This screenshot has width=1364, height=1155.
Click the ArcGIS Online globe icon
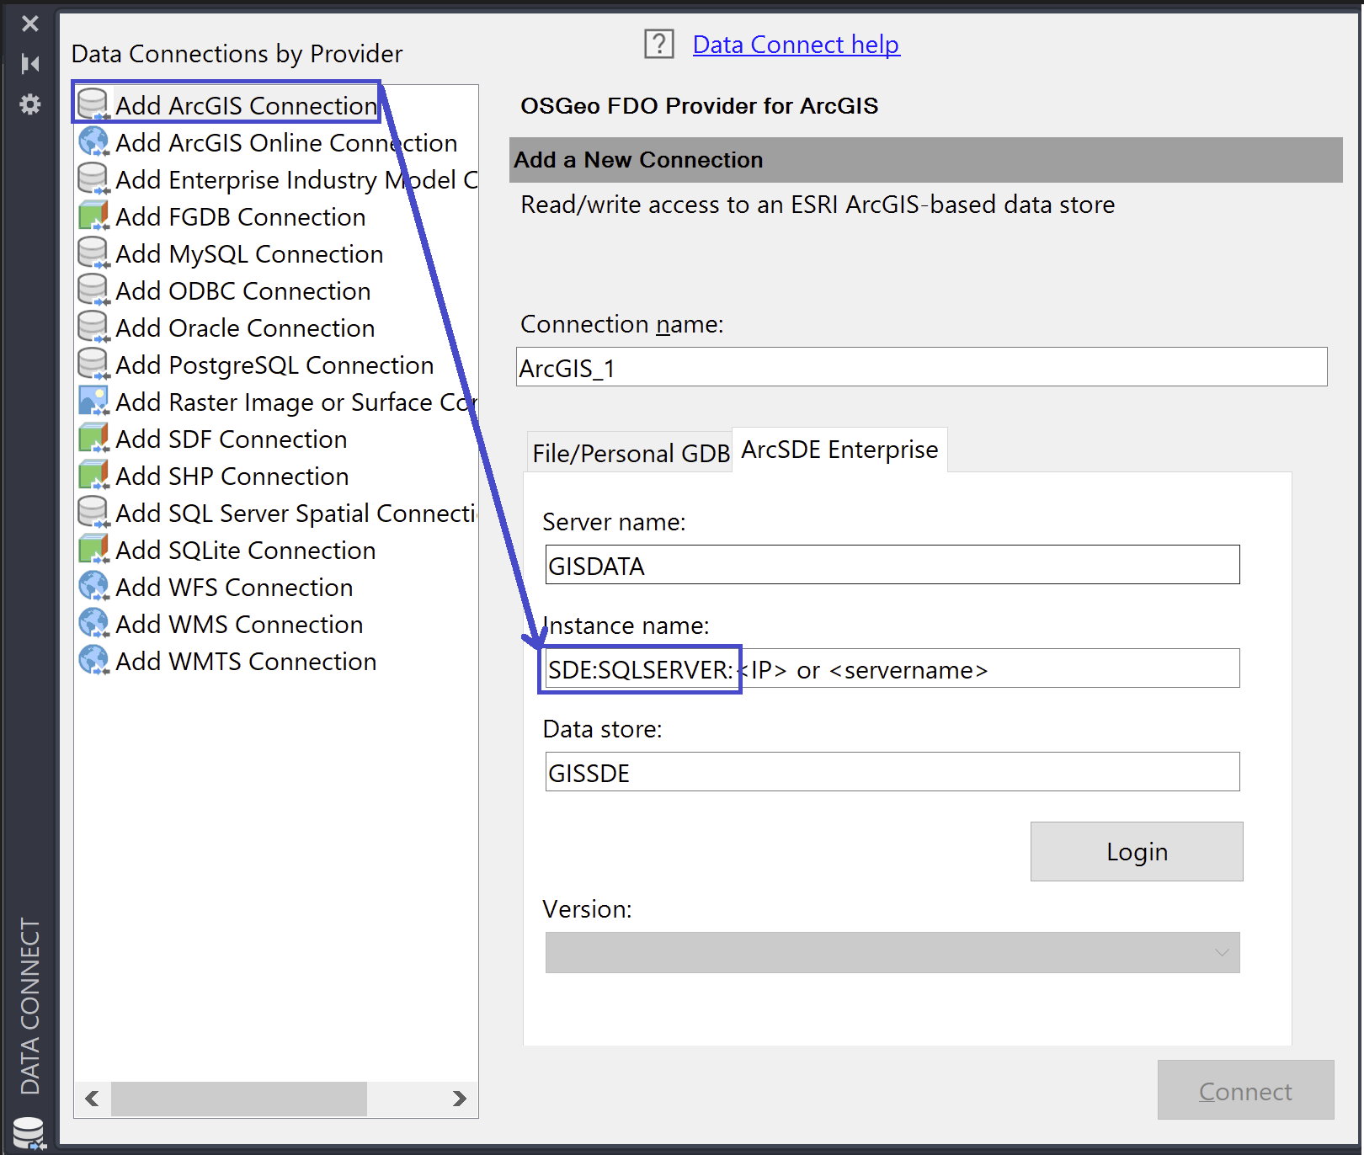pyautogui.click(x=93, y=142)
